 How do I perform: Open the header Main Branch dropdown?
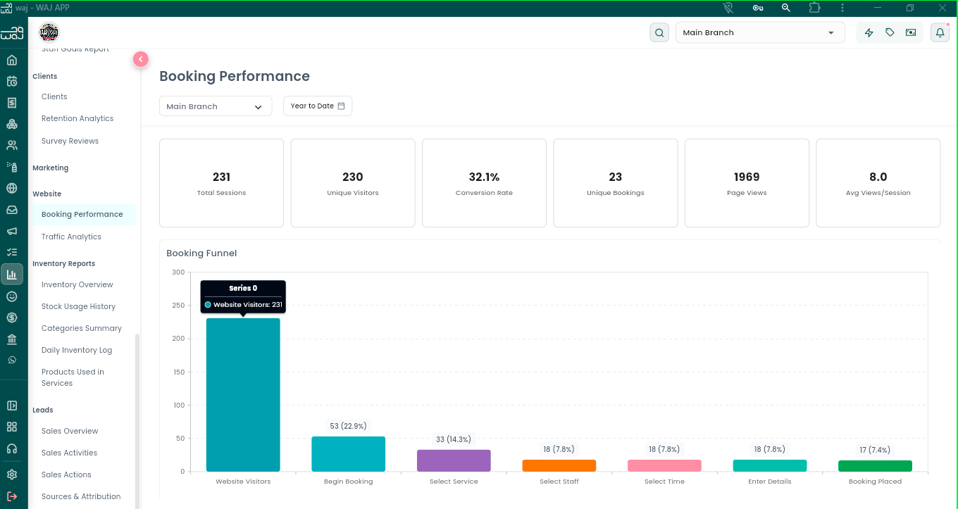tap(760, 32)
